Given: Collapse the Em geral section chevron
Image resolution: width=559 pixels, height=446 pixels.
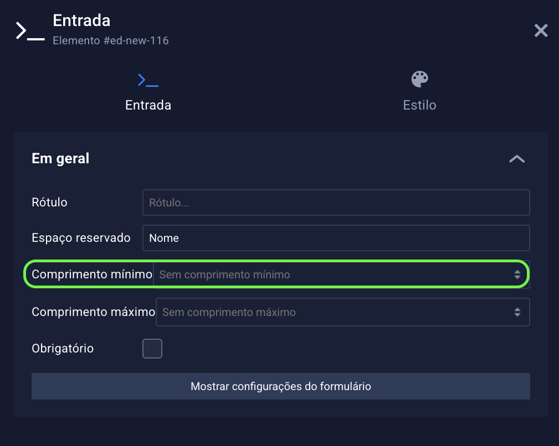Looking at the screenshot, I should coord(516,159).
